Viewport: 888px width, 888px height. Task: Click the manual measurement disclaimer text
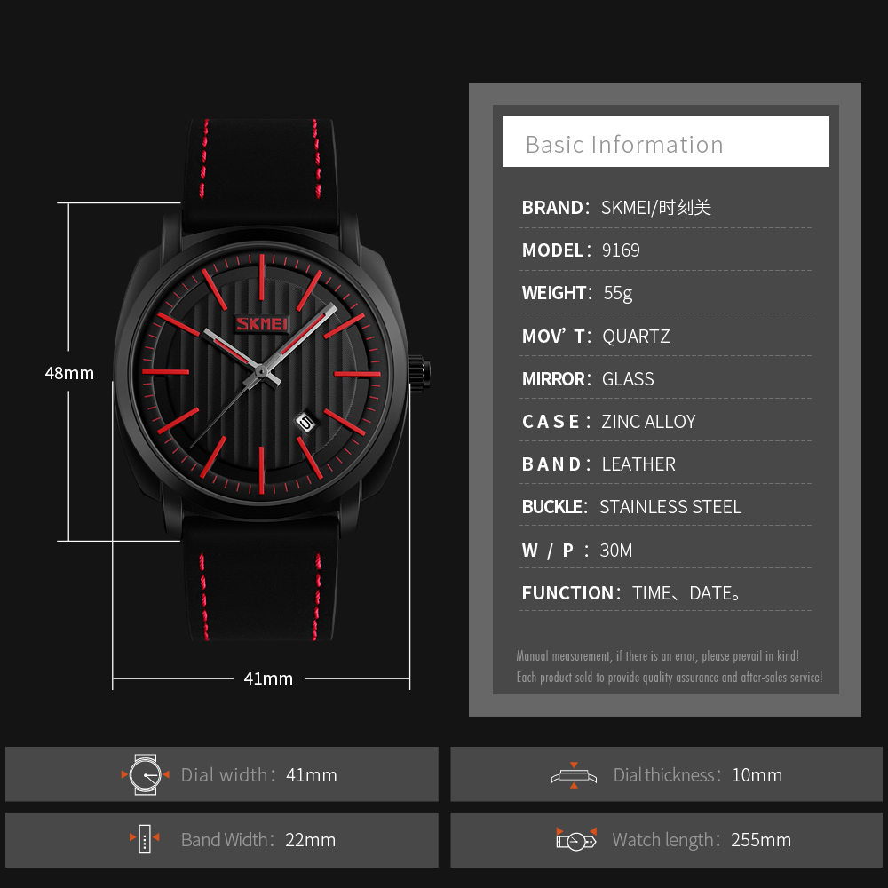pos(669,665)
